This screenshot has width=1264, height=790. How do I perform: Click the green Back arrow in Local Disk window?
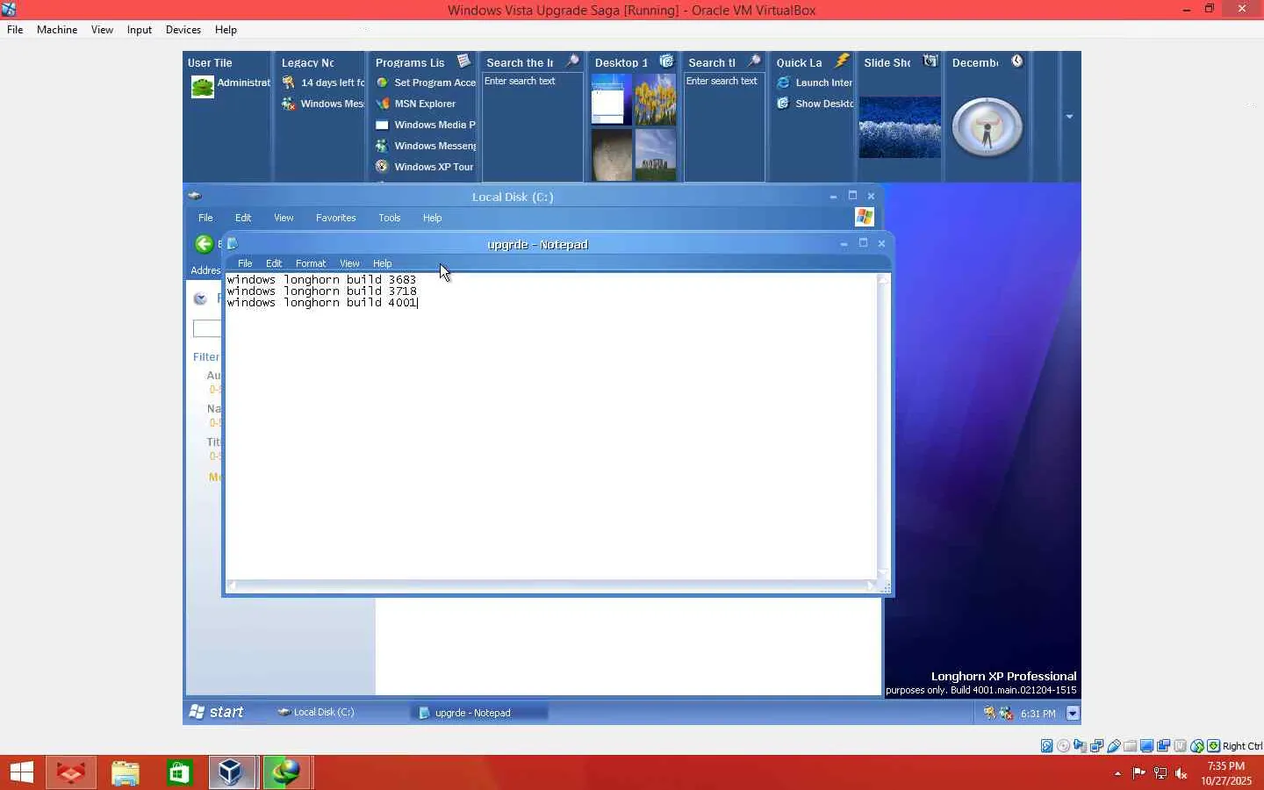point(204,244)
